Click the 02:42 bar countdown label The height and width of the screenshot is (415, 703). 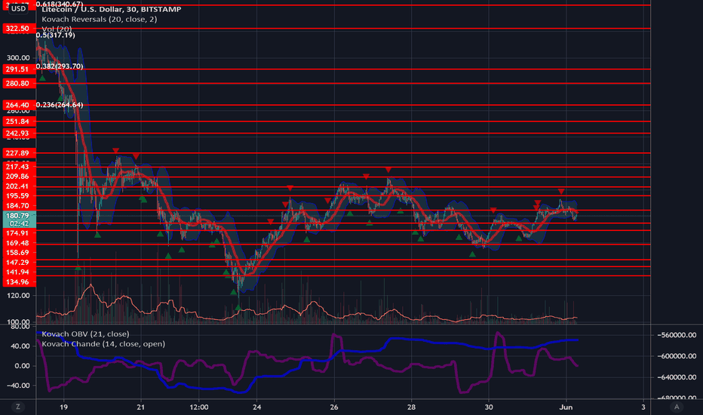(x=19, y=223)
